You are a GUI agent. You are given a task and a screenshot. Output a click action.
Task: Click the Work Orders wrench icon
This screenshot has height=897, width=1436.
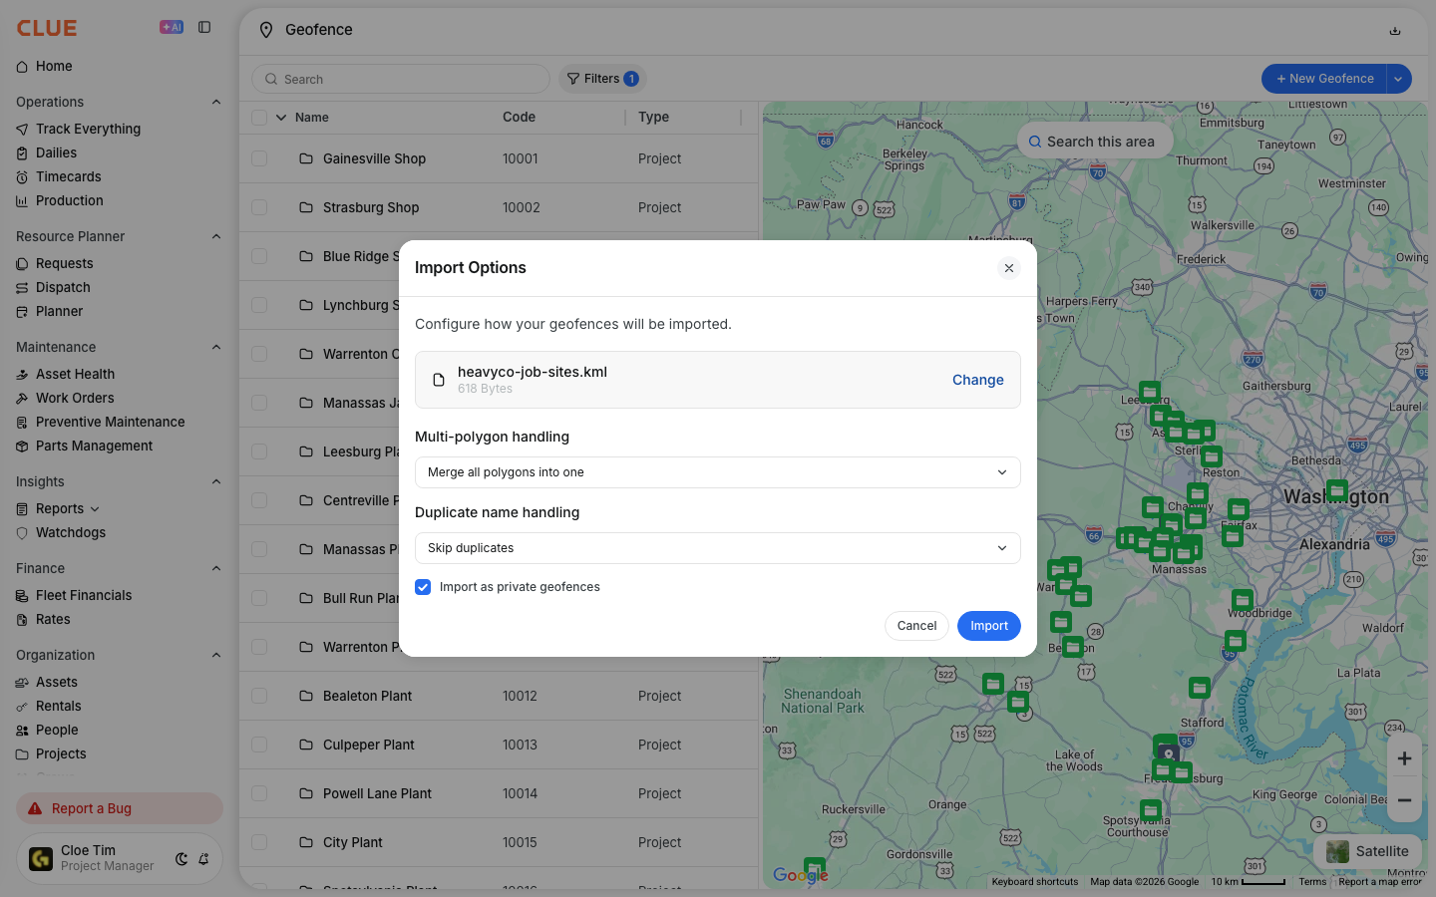(x=22, y=398)
